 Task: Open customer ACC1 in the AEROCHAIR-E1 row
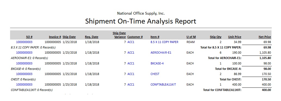(131, 53)
